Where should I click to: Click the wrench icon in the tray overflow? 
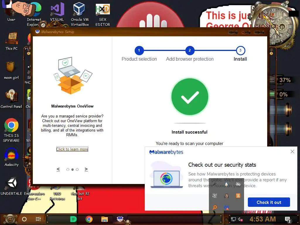(215, 184)
